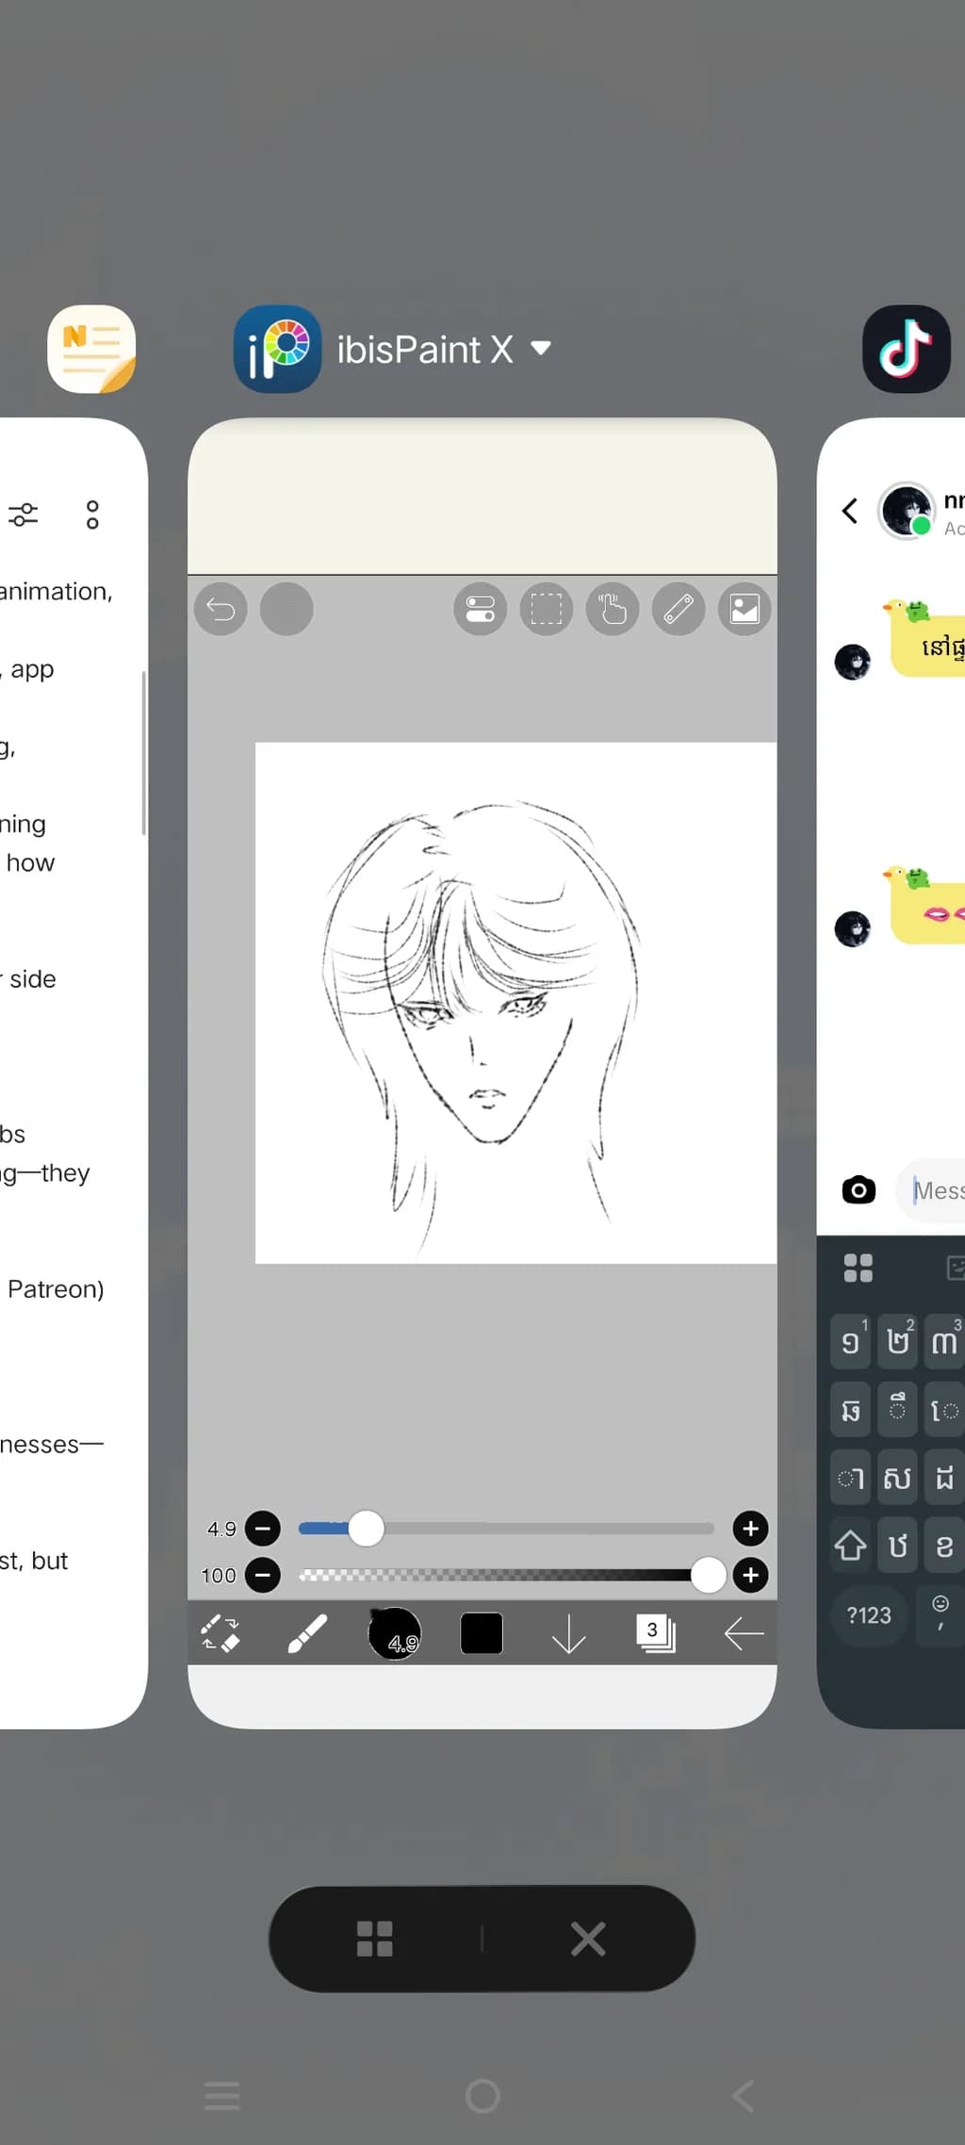Viewport: 965px width, 2145px height.
Task: Open the recents navigation button
Action: 222,2096
